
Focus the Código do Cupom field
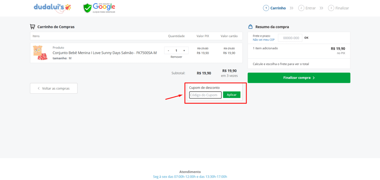[x=205, y=95]
